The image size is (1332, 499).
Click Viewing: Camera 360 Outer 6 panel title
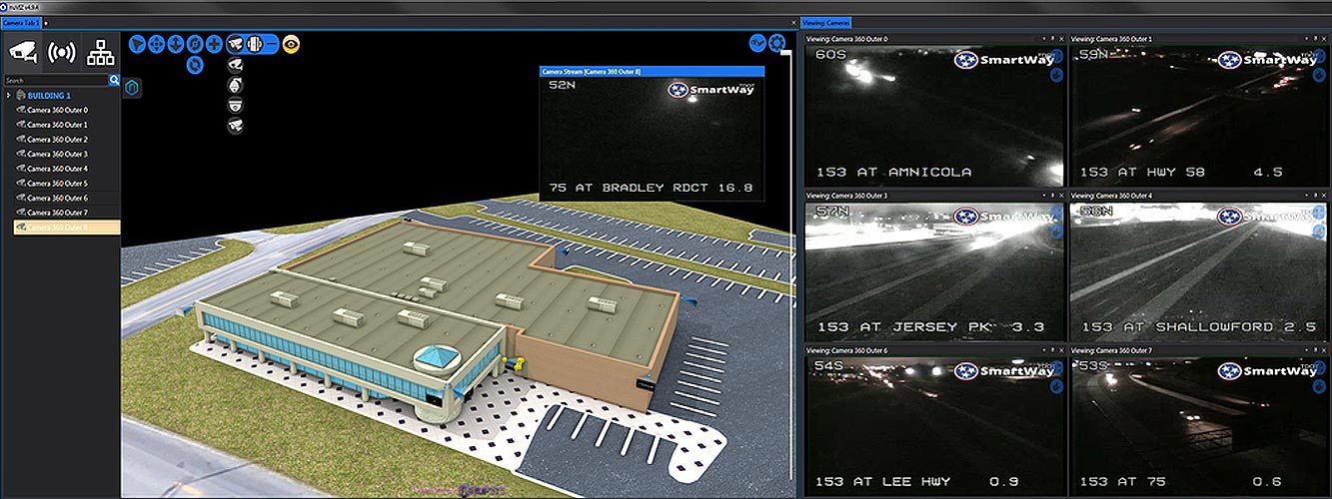click(847, 350)
